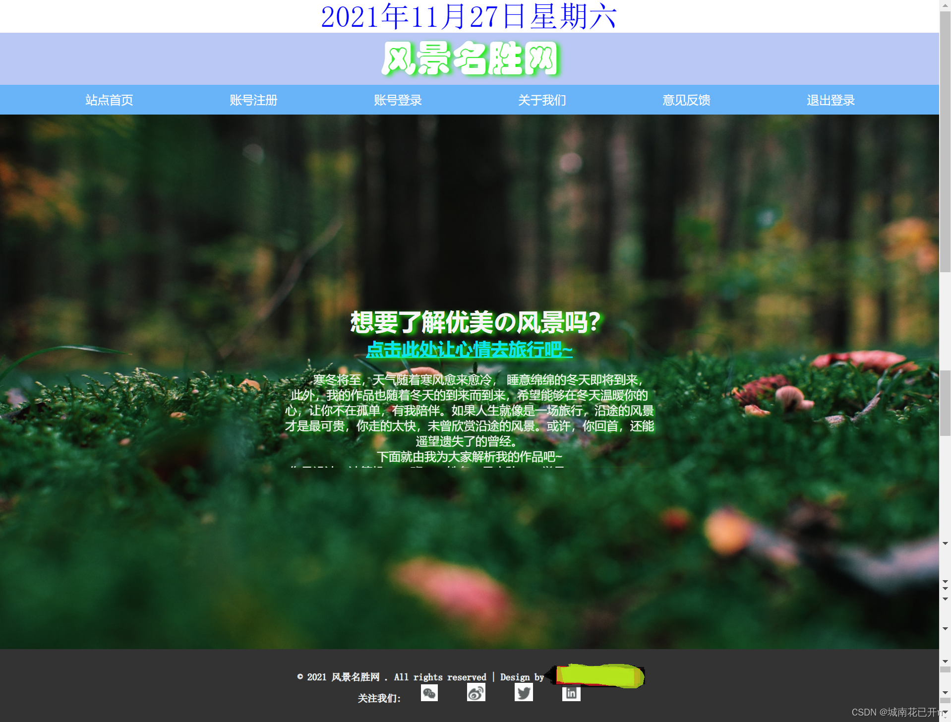The width and height of the screenshot is (951, 722).
Task: Open the 意见反馈 feedback page
Action: (x=686, y=100)
